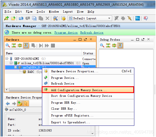
Task: Select the XADC tree item
Action: 31,72
